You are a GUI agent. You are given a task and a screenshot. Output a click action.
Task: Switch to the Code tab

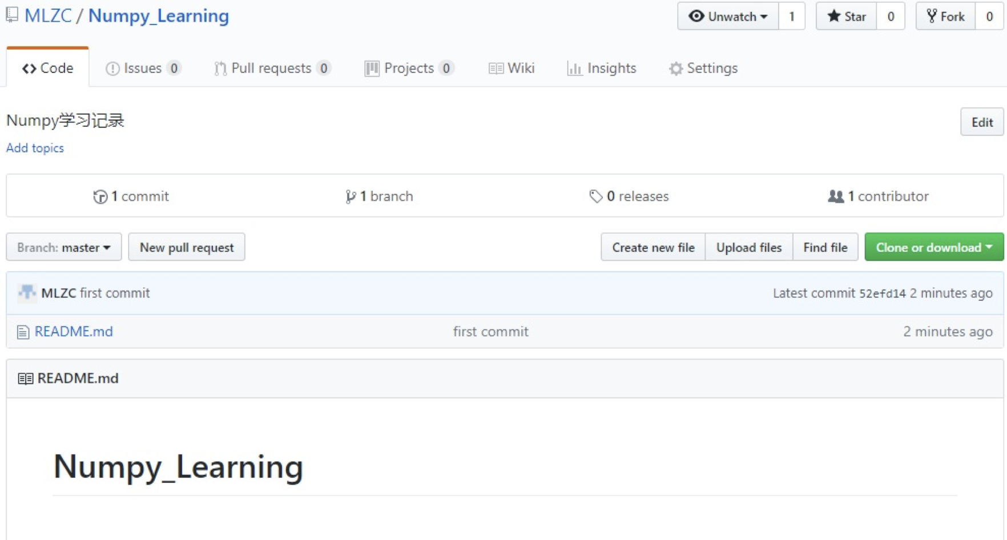[48, 68]
